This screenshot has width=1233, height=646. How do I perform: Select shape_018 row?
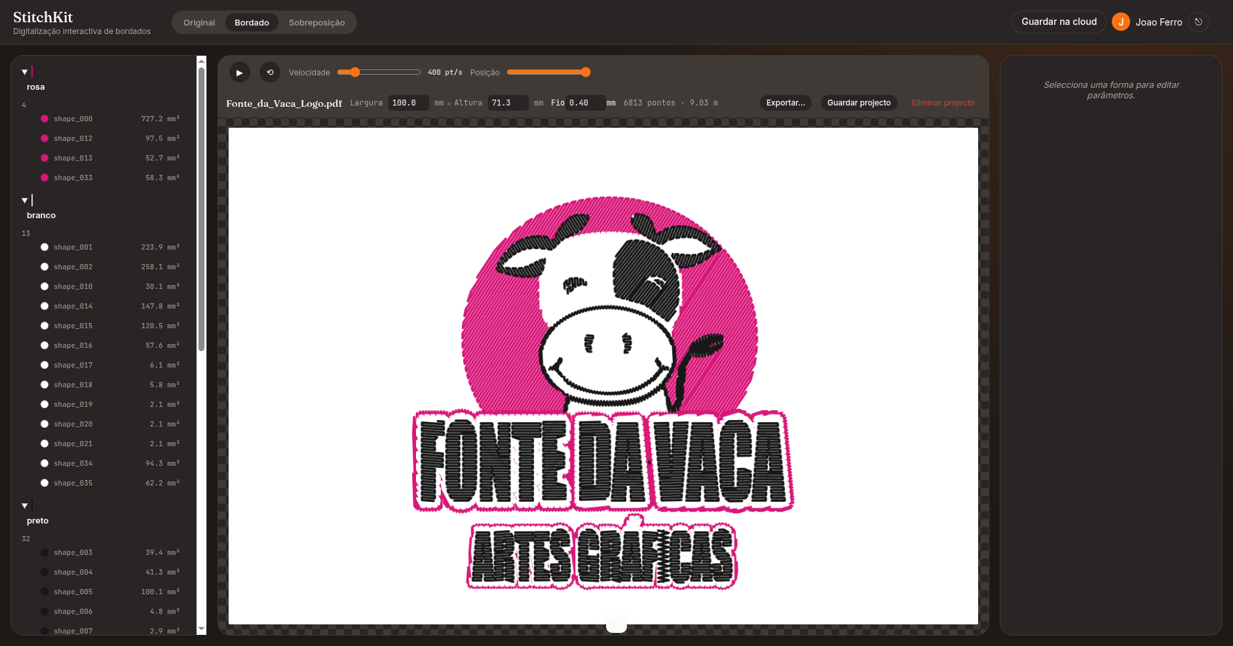point(109,385)
